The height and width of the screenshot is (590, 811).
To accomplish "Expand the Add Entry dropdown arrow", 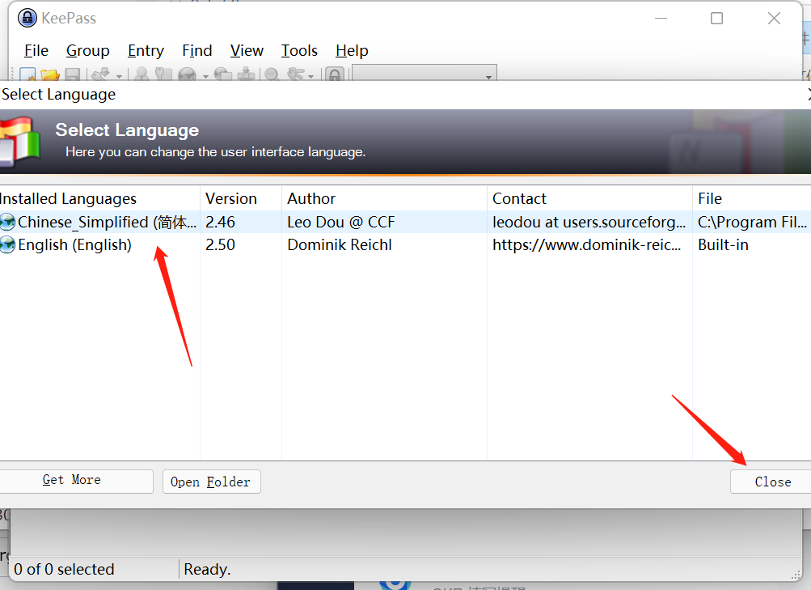I will [119, 76].
